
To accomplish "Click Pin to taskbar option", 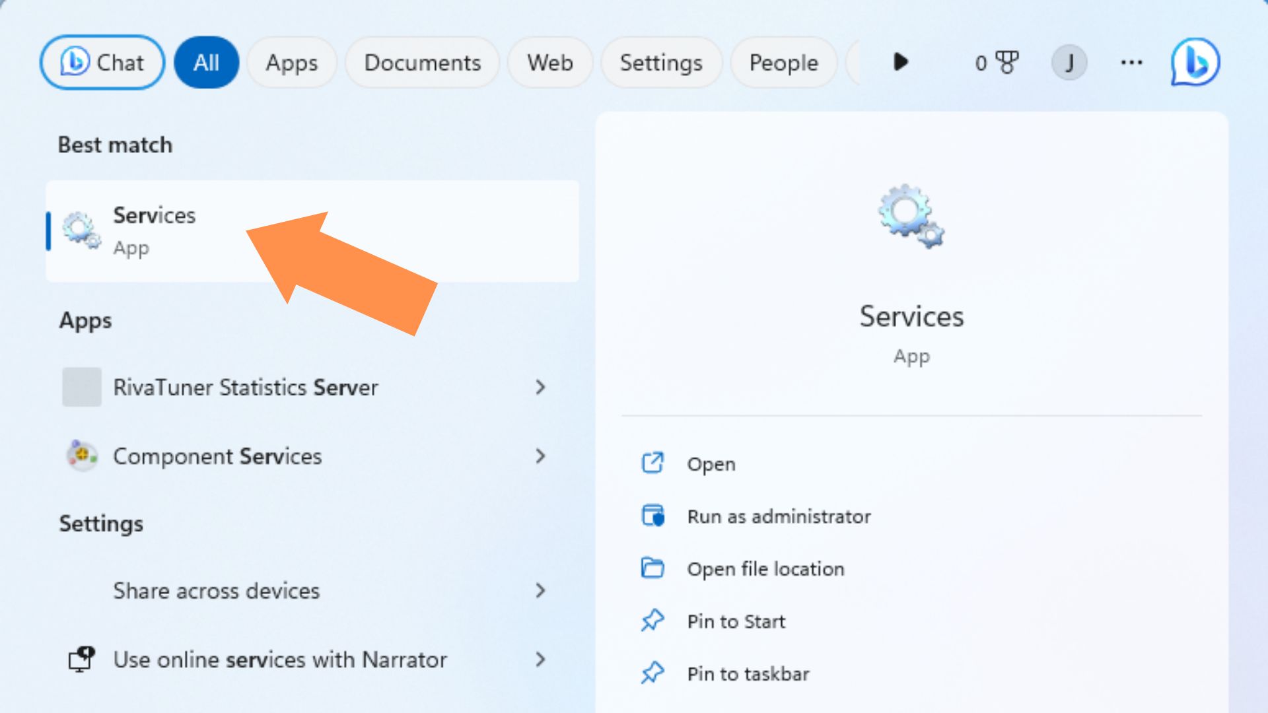I will coord(747,673).
